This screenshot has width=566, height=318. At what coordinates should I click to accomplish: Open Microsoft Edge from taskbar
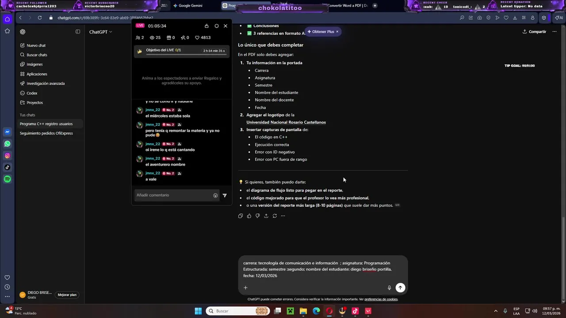[316, 311]
